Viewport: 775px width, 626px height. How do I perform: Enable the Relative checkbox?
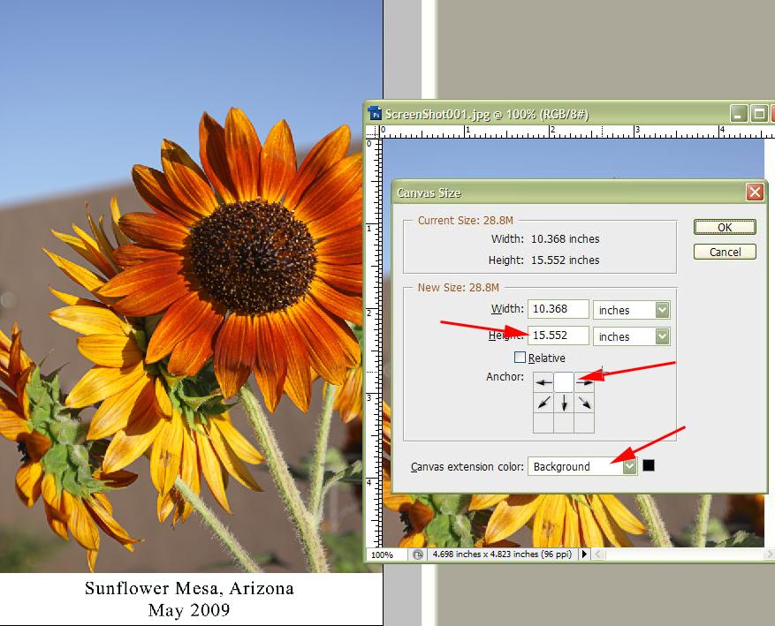[x=520, y=358]
